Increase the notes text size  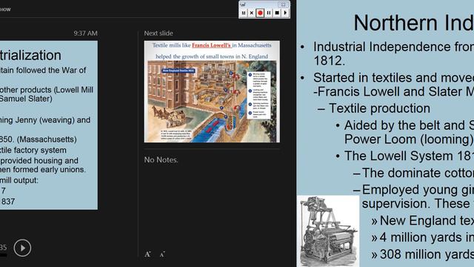tap(147, 254)
